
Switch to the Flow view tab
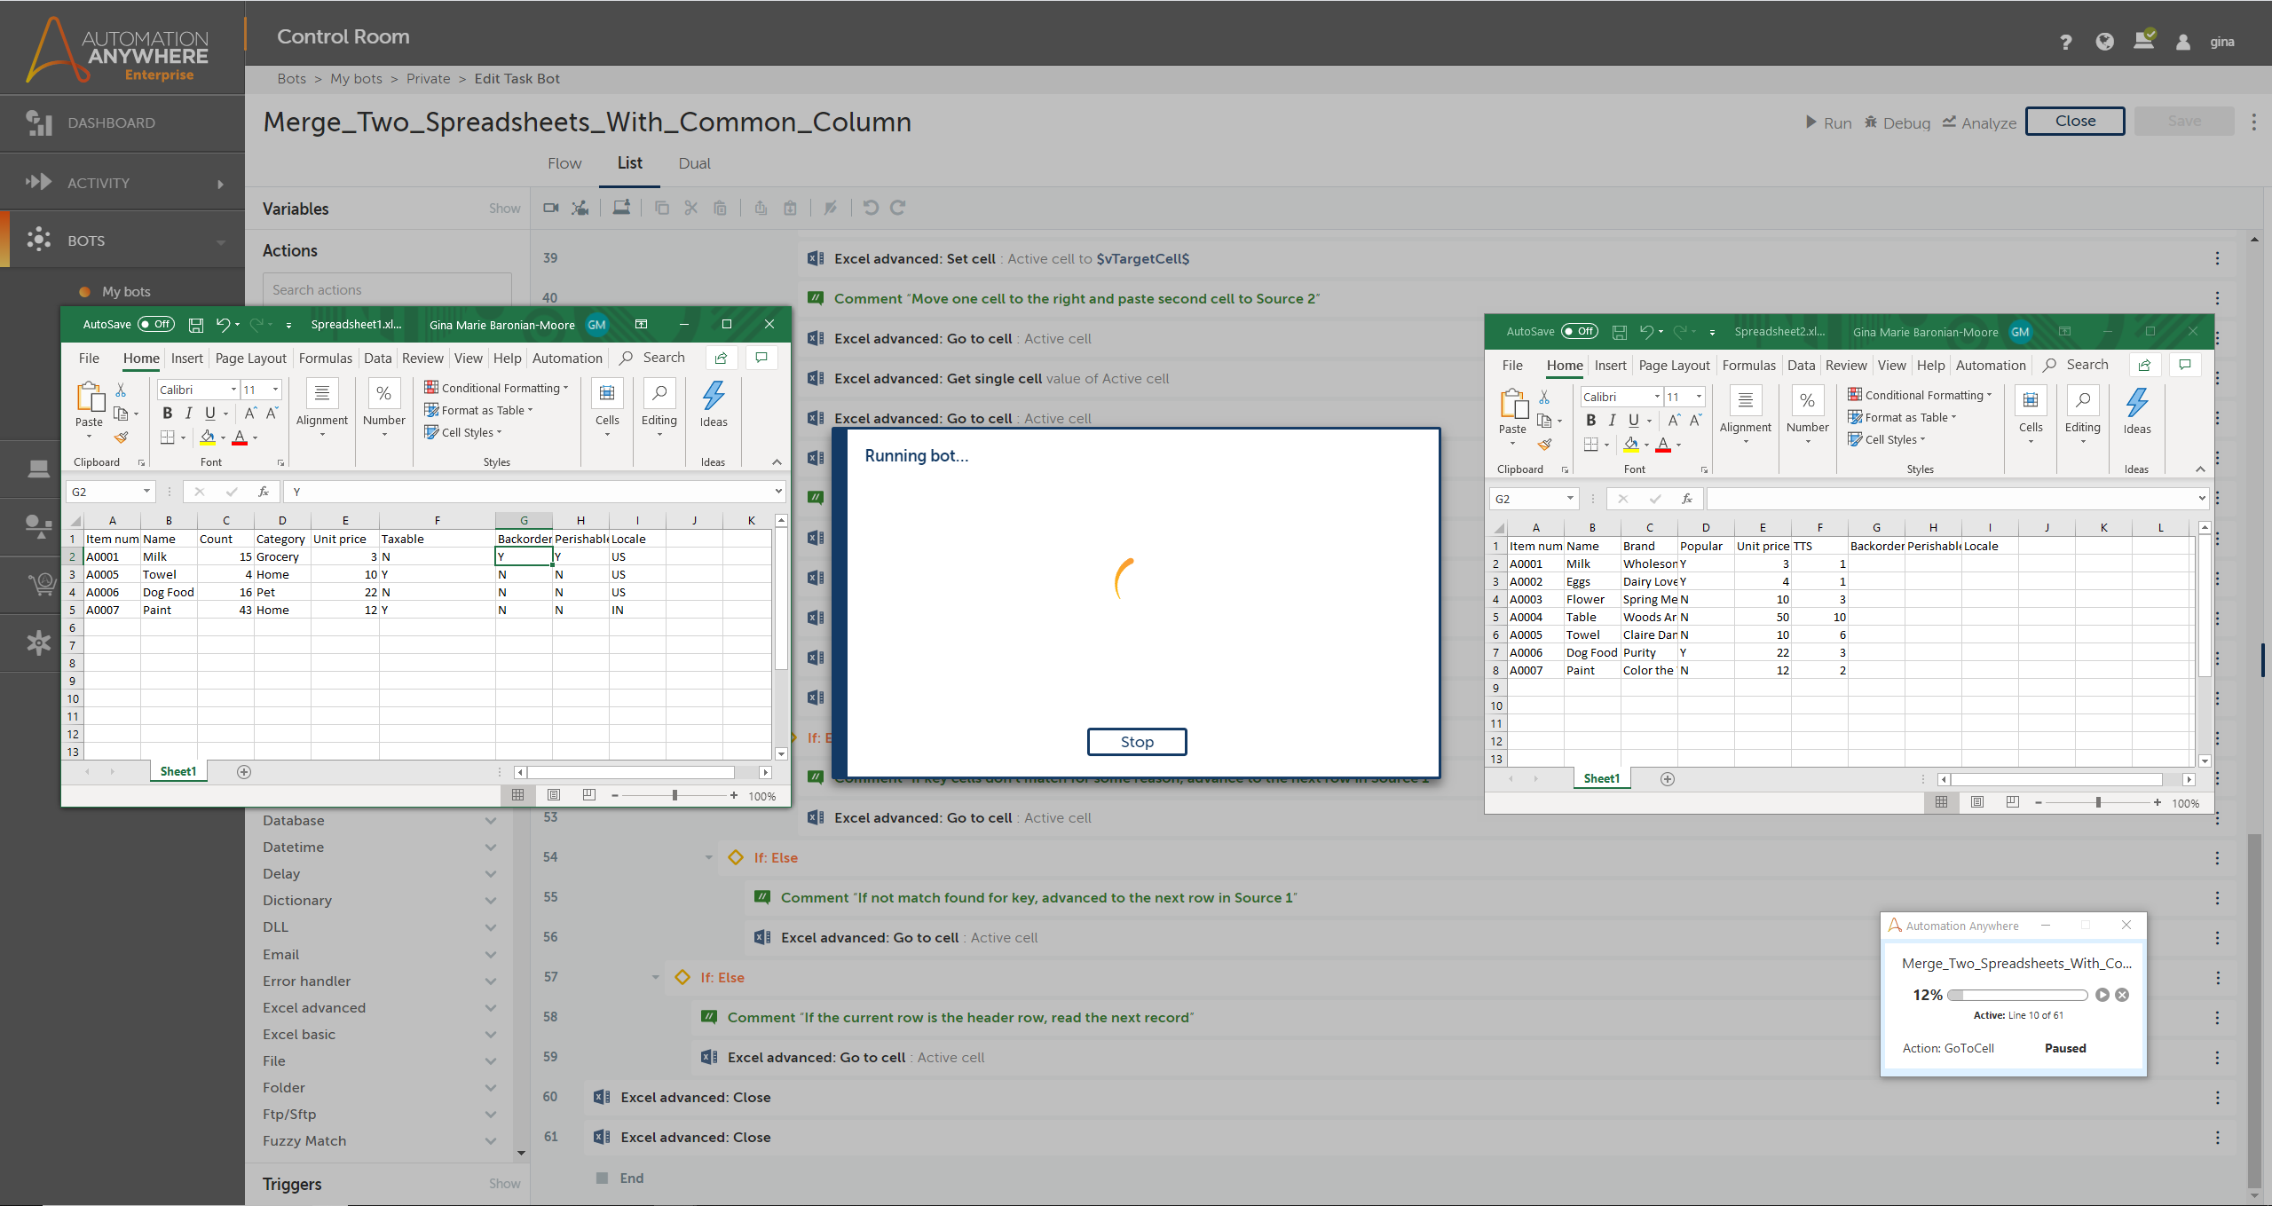click(x=564, y=163)
